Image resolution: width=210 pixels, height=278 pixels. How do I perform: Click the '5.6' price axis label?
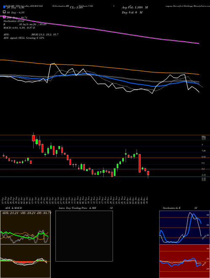click(203, 169)
